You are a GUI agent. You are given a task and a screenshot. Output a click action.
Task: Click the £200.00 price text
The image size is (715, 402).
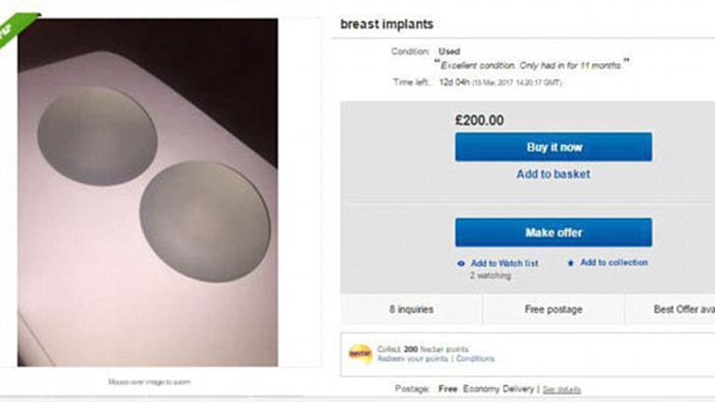(x=479, y=120)
